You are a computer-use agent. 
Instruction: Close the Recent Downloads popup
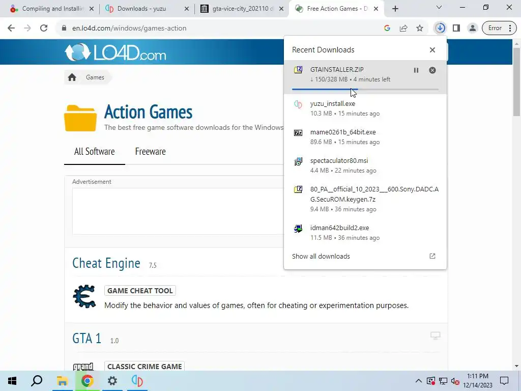pos(432,50)
